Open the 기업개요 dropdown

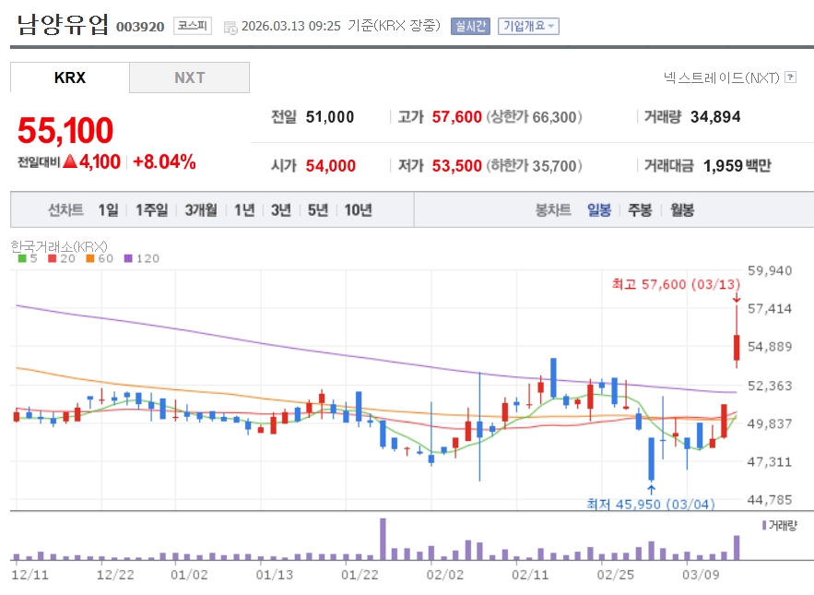tap(528, 26)
